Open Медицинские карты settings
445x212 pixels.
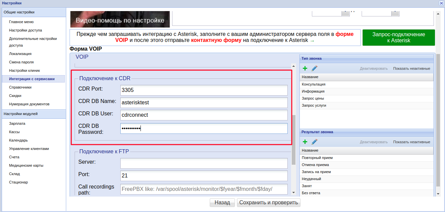(26, 165)
